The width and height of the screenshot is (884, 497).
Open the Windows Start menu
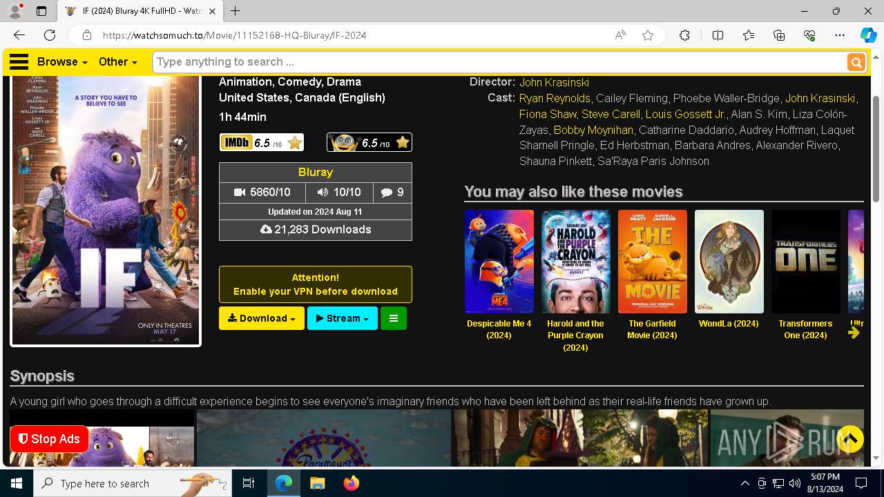[x=17, y=484]
